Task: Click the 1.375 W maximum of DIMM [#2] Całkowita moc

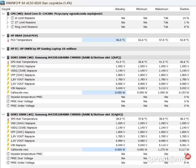Action: (x=163, y=149)
